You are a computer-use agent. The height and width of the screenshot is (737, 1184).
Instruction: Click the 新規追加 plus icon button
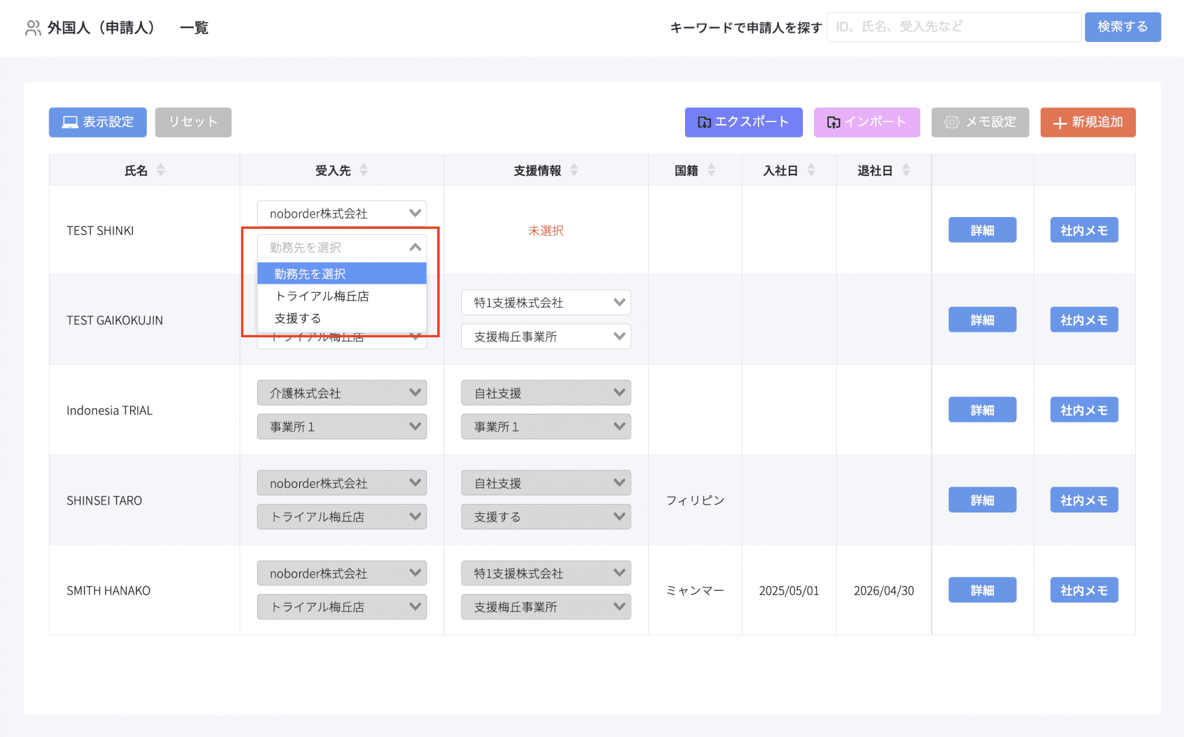point(1087,122)
